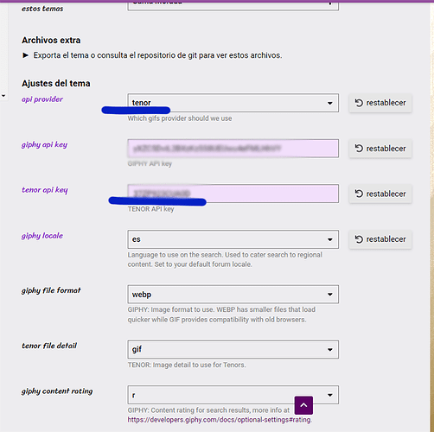The height and width of the screenshot is (432, 434).
Task: Reset the giphy locale with restablecer
Action: point(380,239)
